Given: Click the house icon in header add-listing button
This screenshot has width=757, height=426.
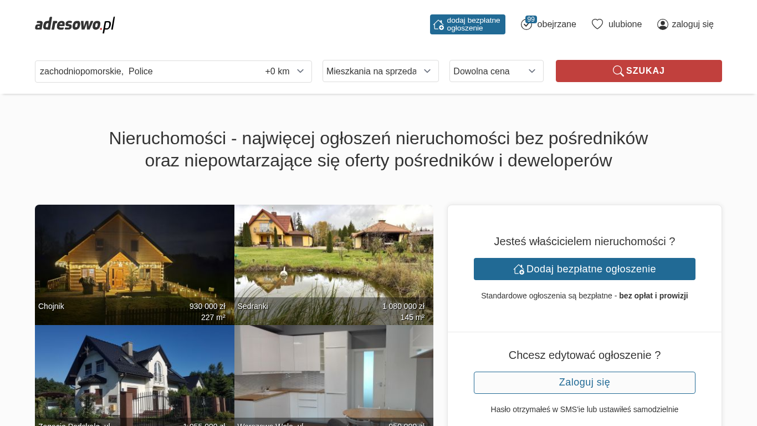Looking at the screenshot, I should point(438,24).
